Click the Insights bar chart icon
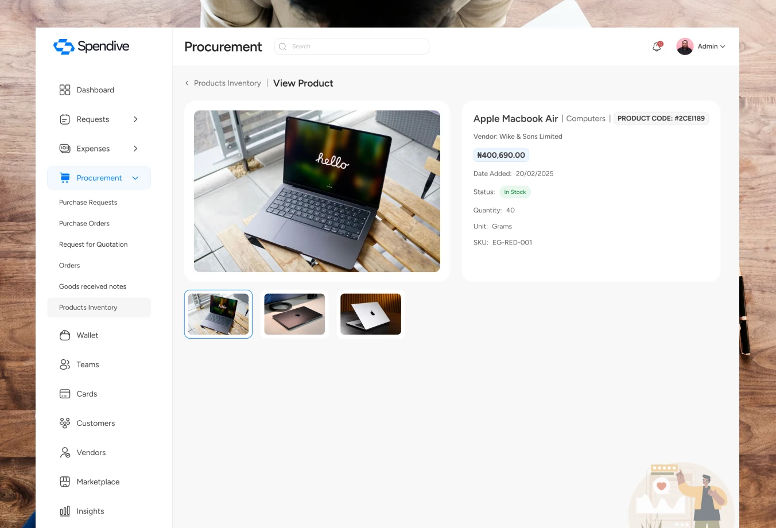This screenshot has height=528, width=776. coord(65,511)
